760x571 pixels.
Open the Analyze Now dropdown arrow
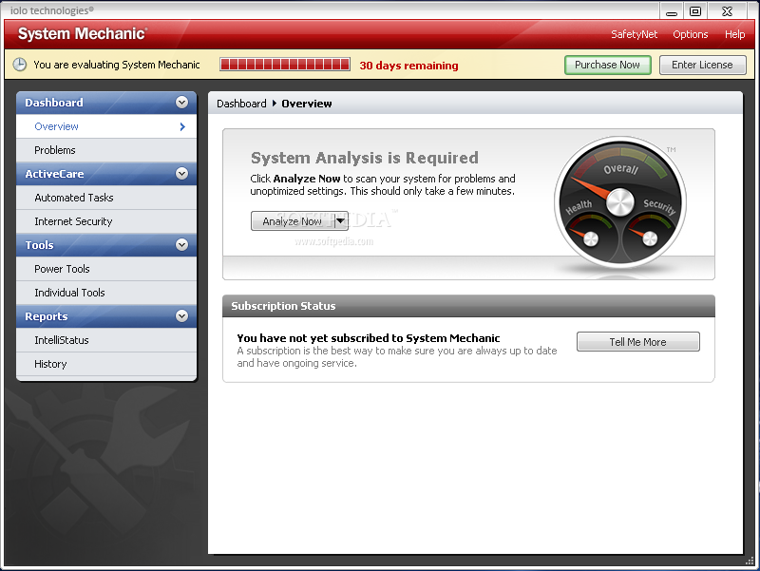tap(341, 221)
